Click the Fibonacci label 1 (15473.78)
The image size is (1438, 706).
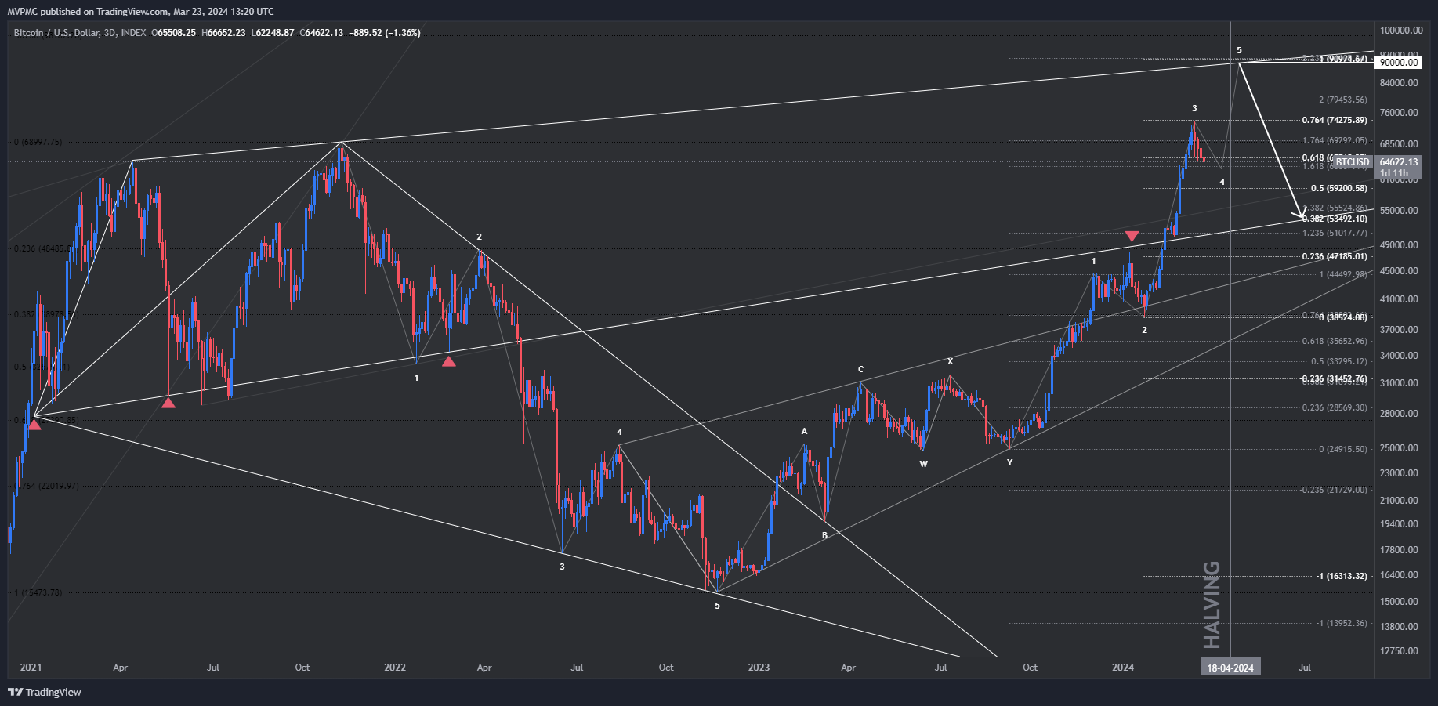pyautogui.click(x=38, y=592)
